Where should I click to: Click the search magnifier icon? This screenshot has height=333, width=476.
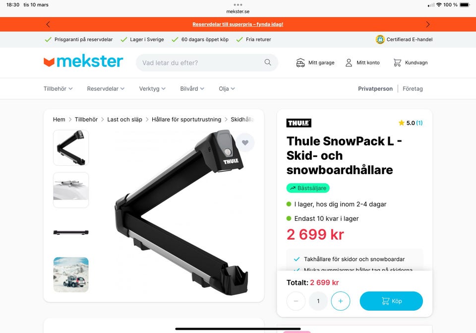(268, 63)
